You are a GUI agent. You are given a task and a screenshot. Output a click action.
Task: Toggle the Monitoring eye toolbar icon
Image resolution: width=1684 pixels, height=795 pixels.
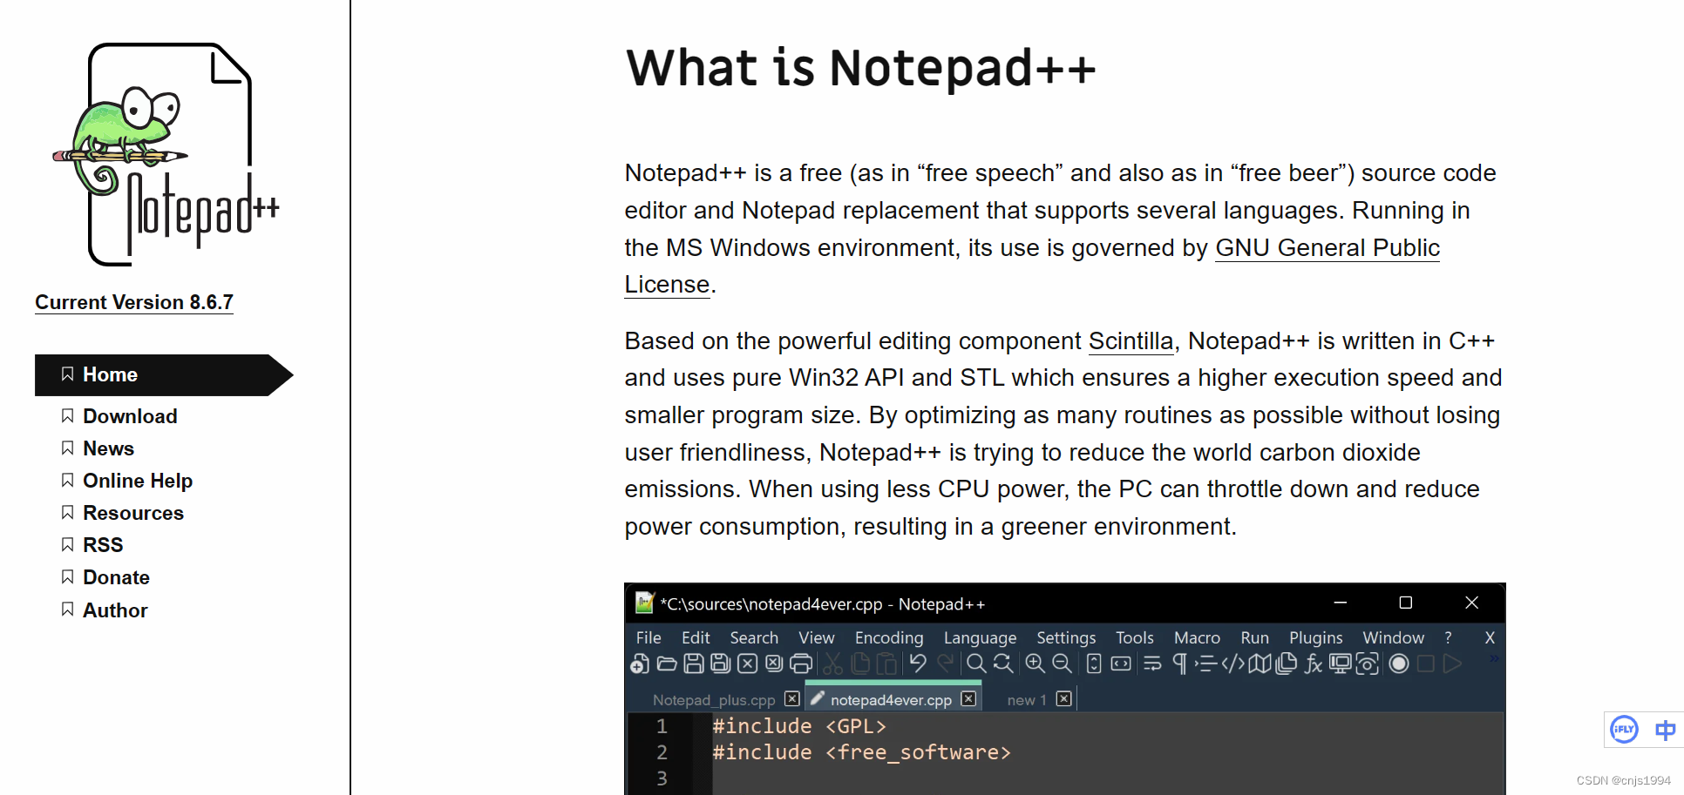tap(1368, 664)
